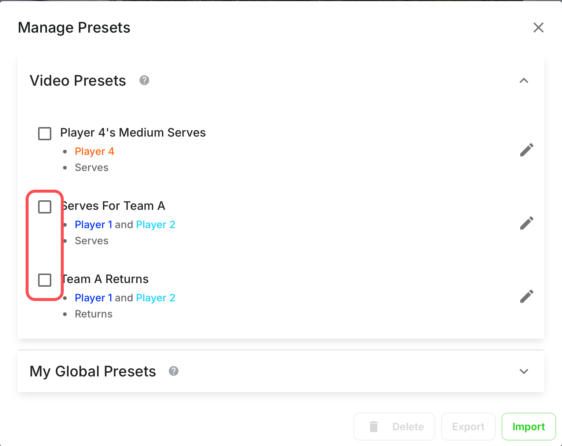Image resolution: width=562 pixels, height=446 pixels.
Task: Expand the My Global Presets section
Action: [x=524, y=371]
